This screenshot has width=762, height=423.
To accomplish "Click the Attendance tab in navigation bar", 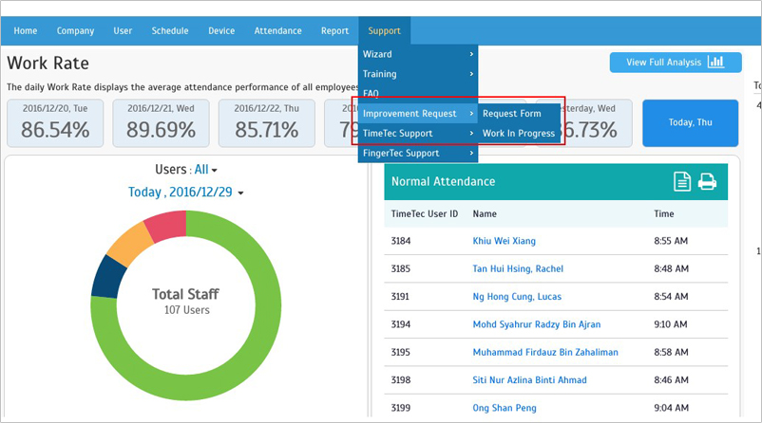I will 278,31.
